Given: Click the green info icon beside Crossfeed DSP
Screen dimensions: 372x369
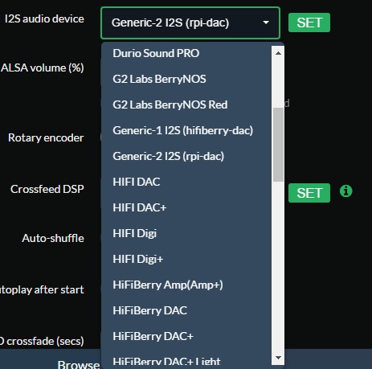Looking at the screenshot, I should tap(345, 191).
